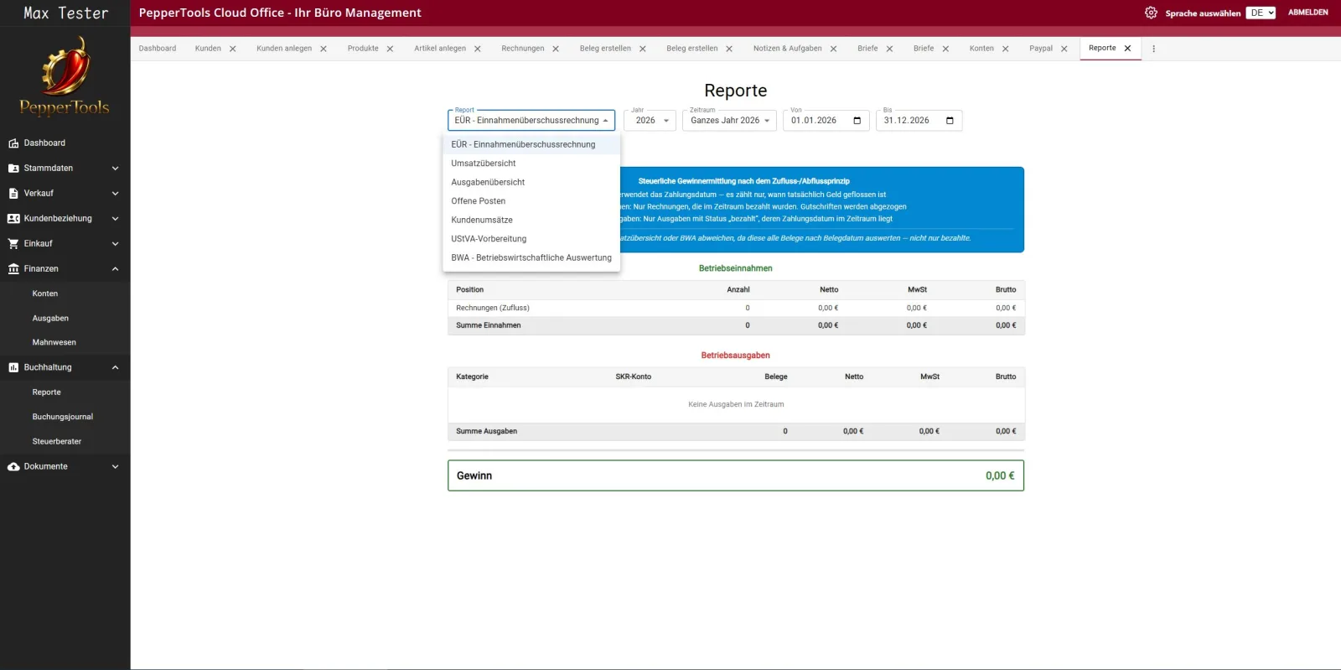Close the Notizen & Aufgaben tab
The image size is (1341, 670).
pyautogui.click(x=833, y=49)
